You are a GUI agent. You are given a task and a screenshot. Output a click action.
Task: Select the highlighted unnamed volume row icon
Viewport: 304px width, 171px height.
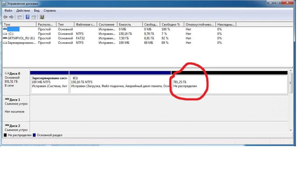(x=5, y=29)
